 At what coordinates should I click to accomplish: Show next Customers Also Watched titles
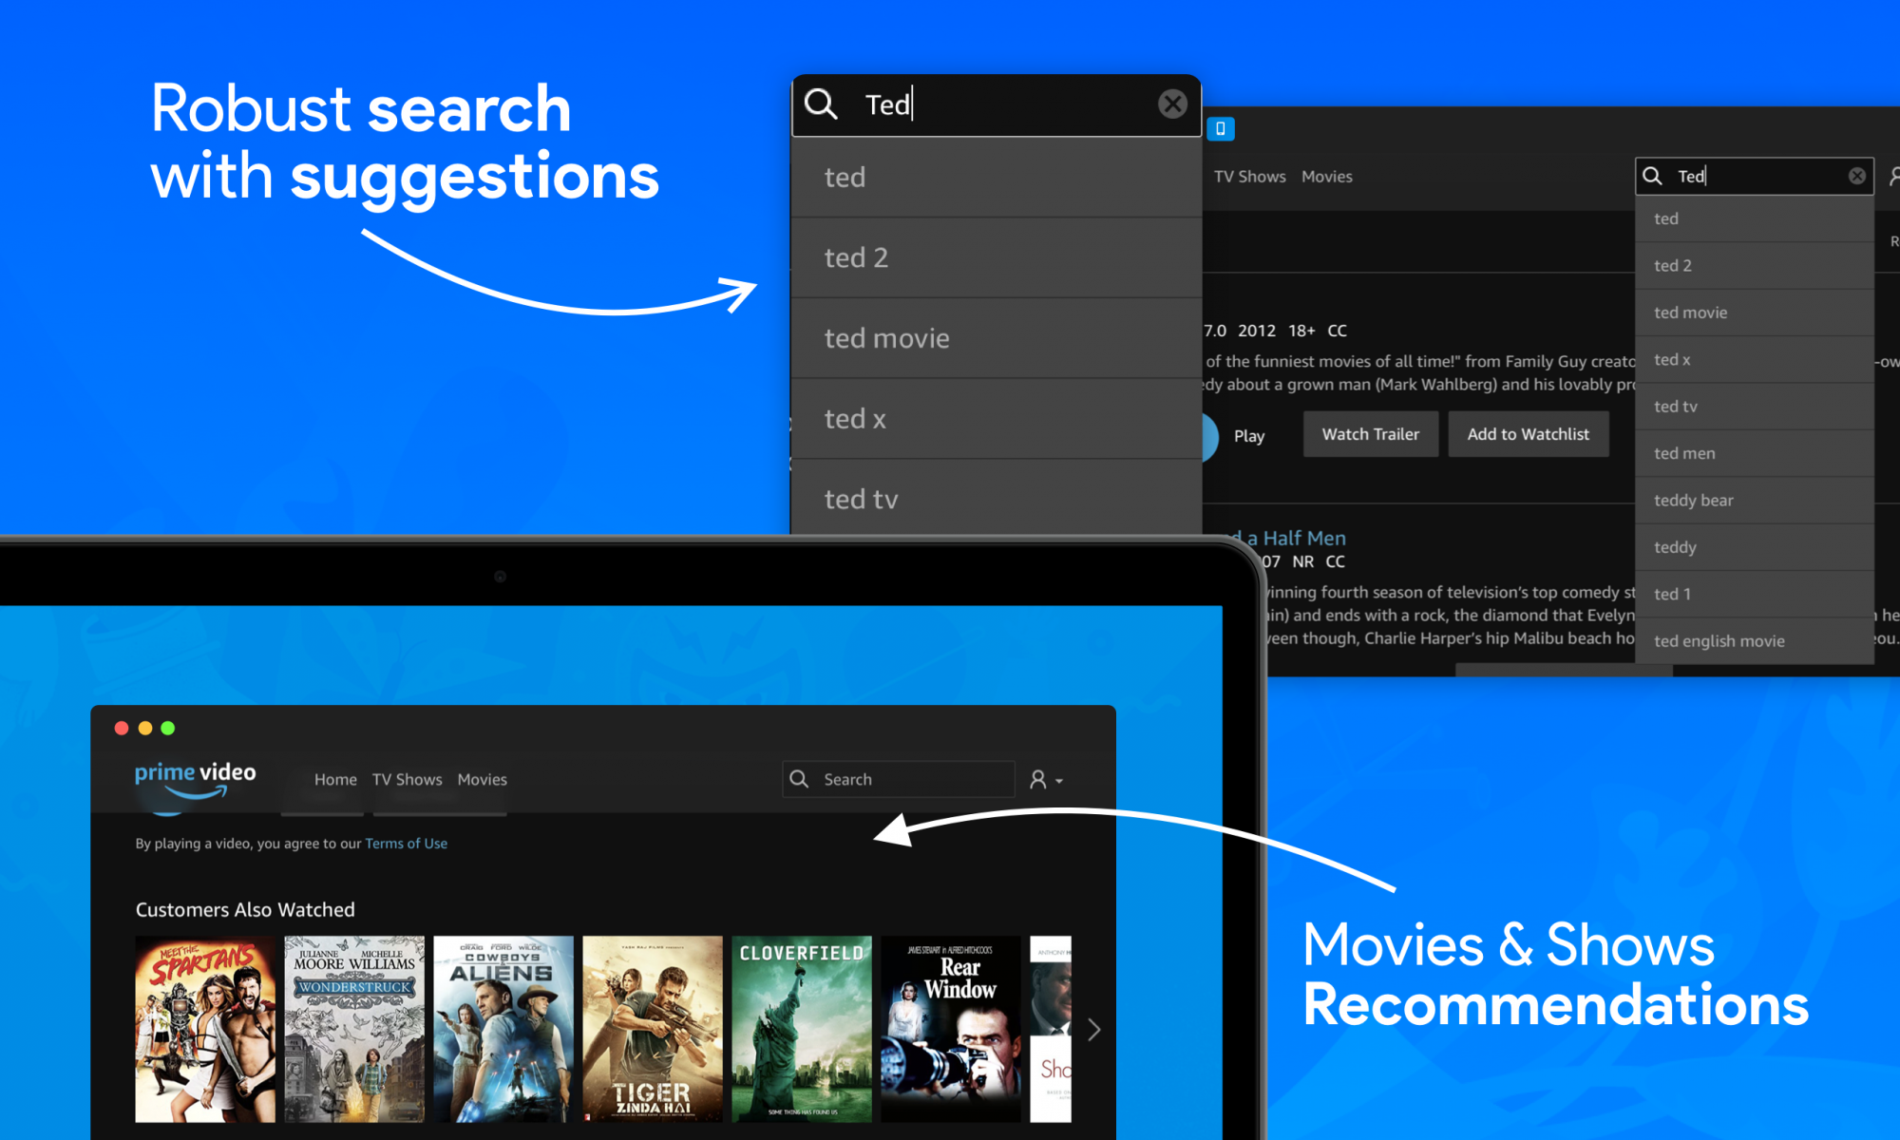(x=1093, y=1030)
